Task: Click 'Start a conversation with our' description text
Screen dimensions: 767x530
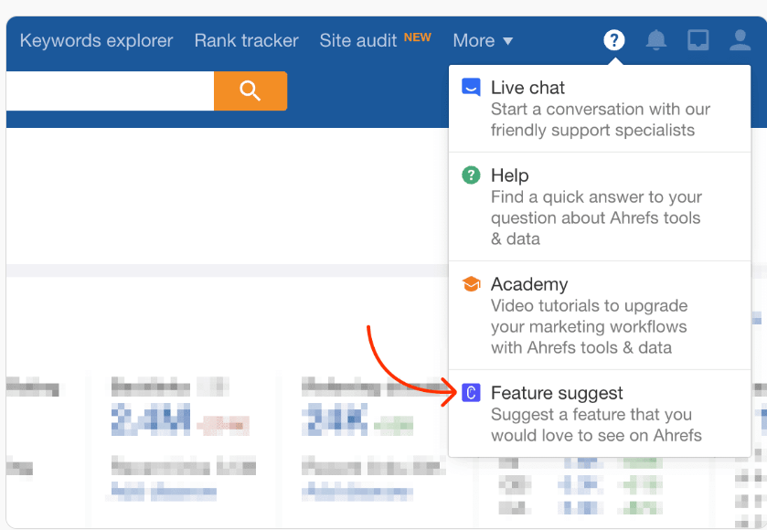Action: tap(601, 109)
